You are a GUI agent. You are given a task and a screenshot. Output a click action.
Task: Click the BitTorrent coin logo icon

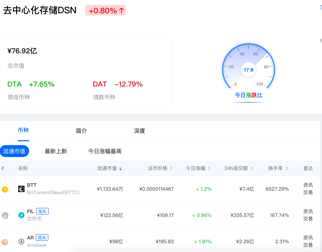[x=21, y=189]
